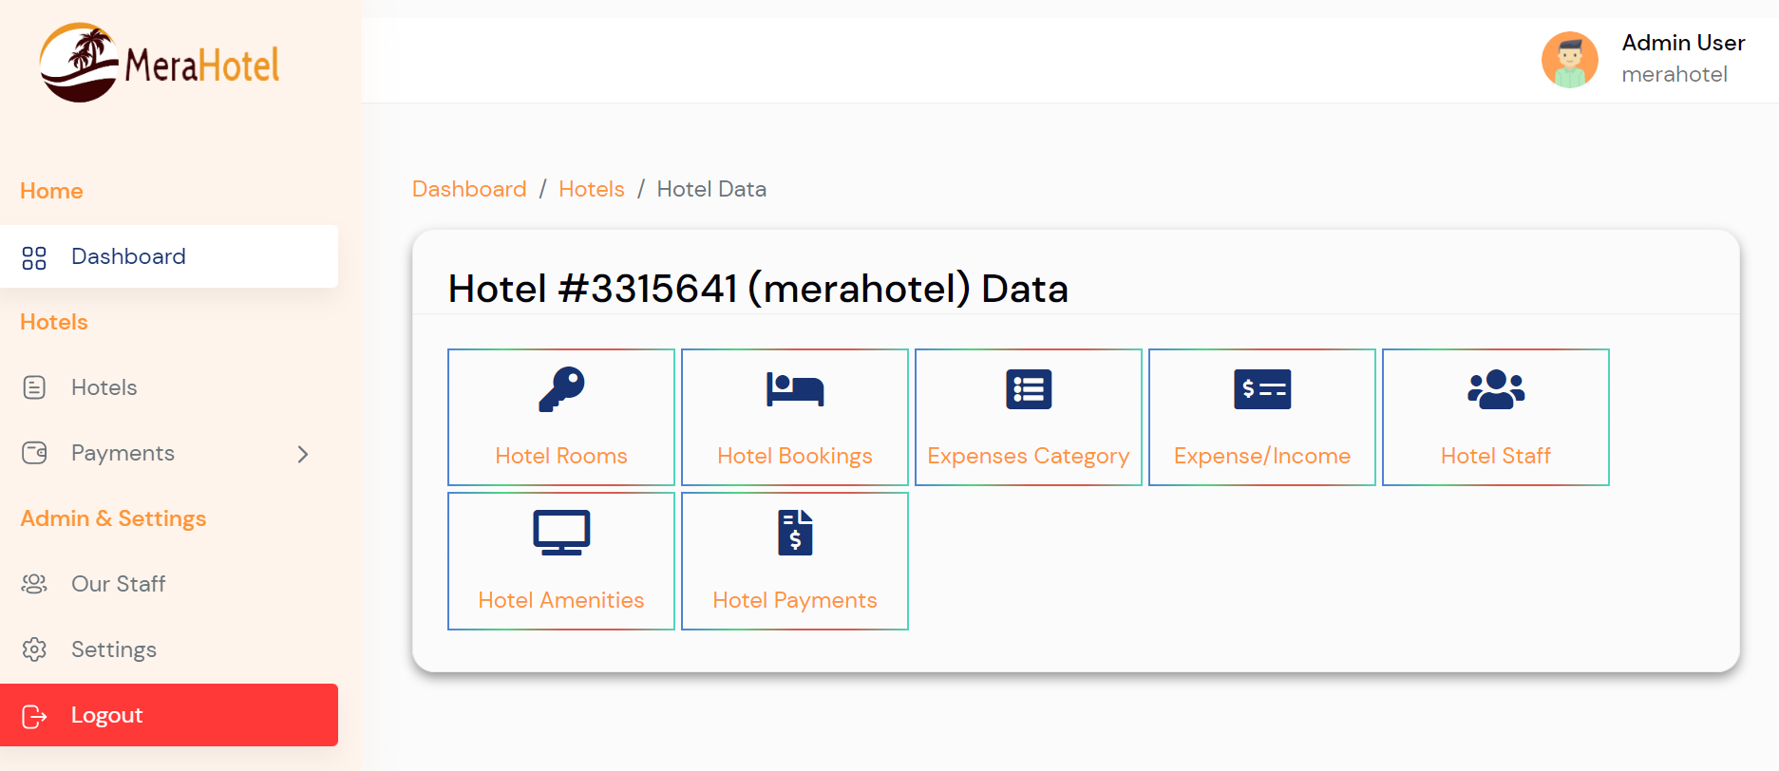
Task: Open Admin User profile name
Action: click(x=1683, y=43)
